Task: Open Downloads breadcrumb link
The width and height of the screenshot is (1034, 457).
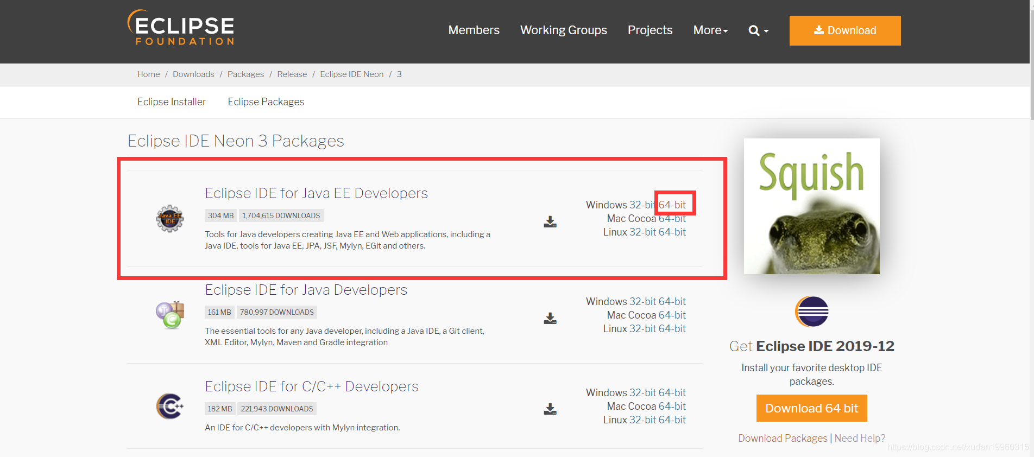Action: (x=193, y=74)
